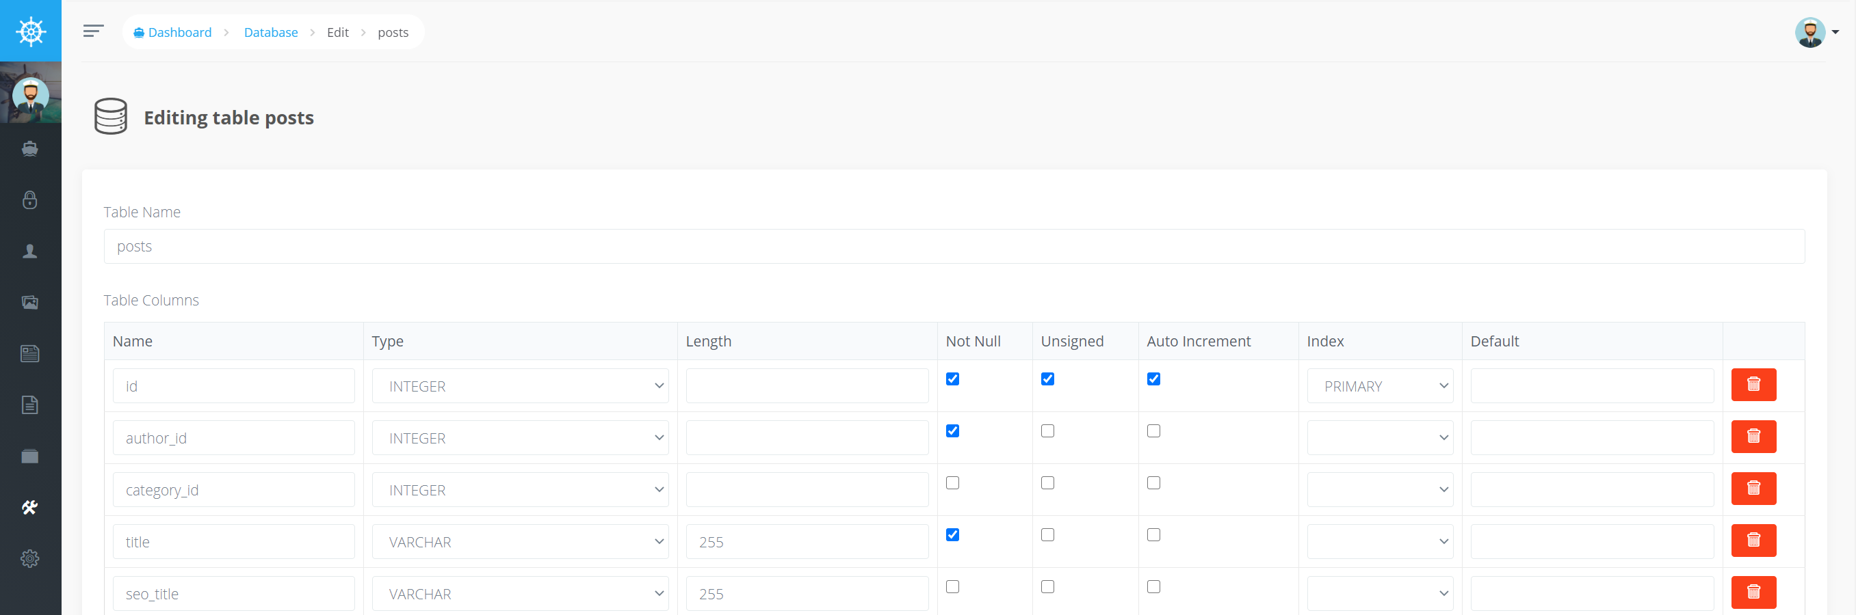This screenshot has height=615, width=1856.
Task: Open Type dropdown for id column
Action: (520, 386)
